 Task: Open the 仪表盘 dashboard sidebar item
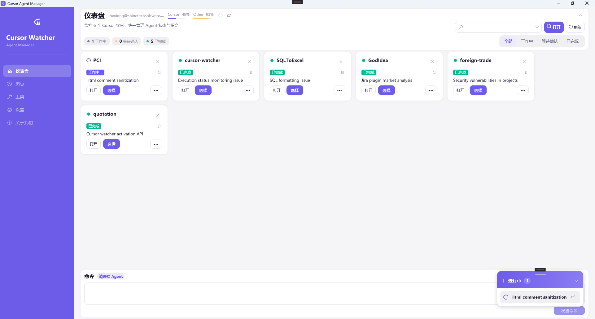(x=37, y=71)
